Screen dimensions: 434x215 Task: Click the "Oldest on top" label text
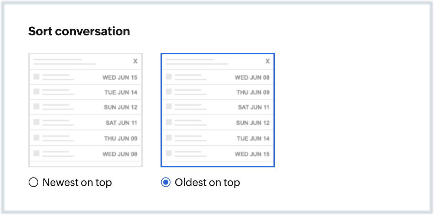tap(207, 183)
